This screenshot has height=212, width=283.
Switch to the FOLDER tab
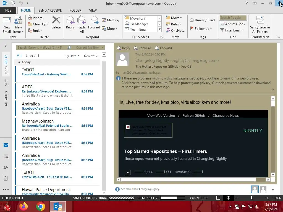click(75, 10)
